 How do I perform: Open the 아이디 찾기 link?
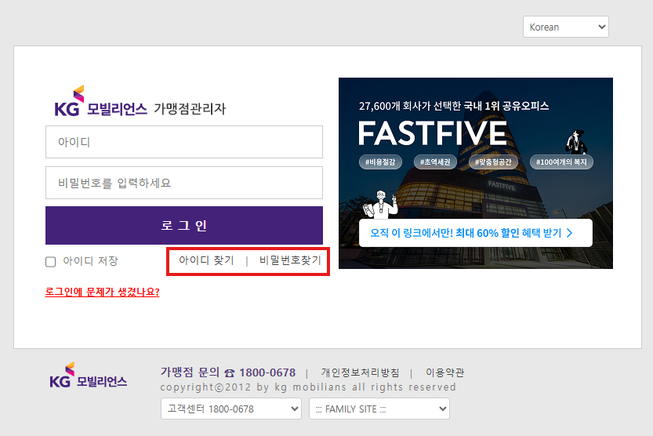(x=206, y=260)
